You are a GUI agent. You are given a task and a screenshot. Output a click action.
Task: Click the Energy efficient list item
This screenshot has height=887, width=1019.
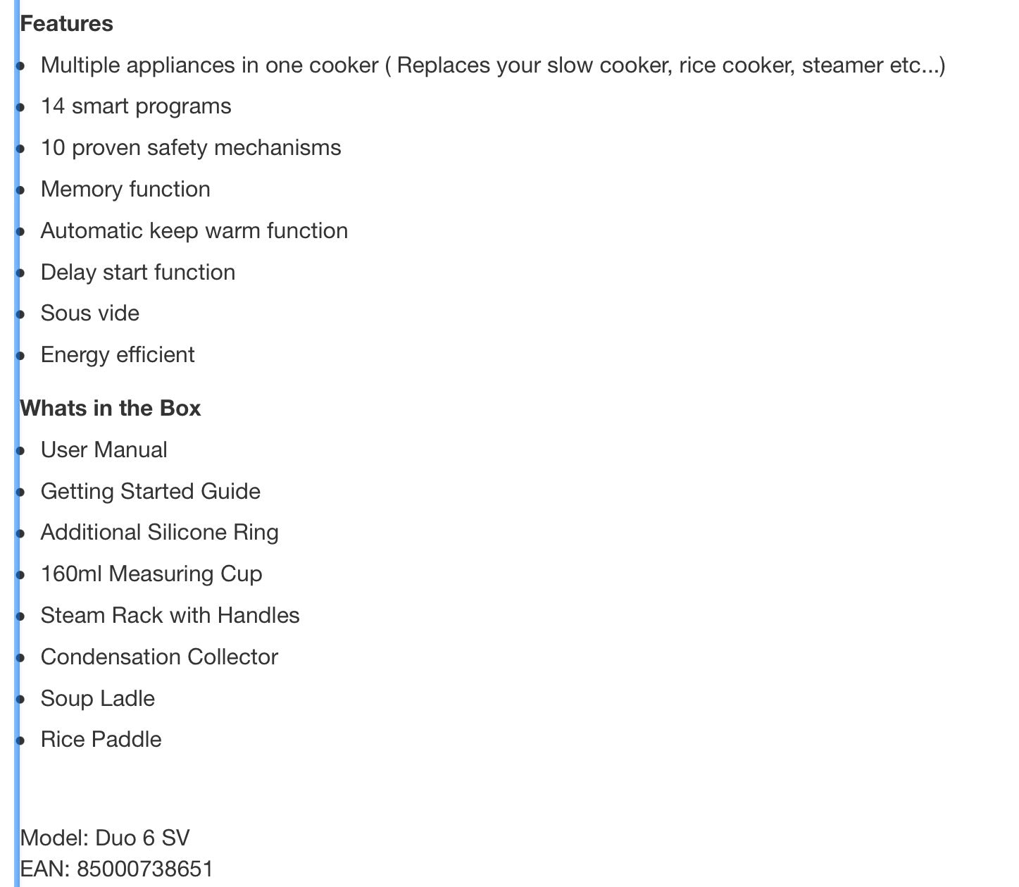pos(118,355)
